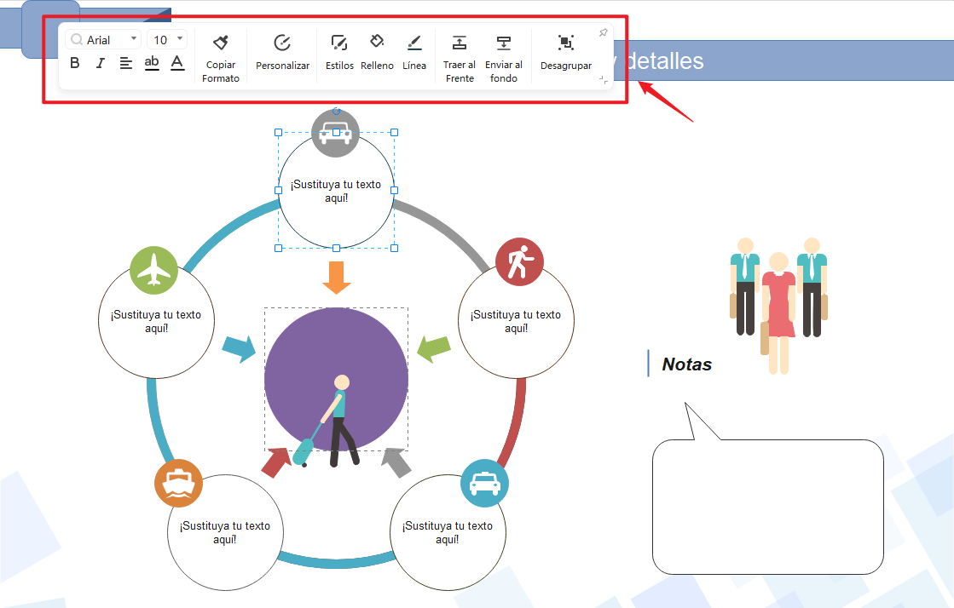Select the Copiar Formato tool
The width and height of the screenshot is (954, 608).
[x=221, y=54]
